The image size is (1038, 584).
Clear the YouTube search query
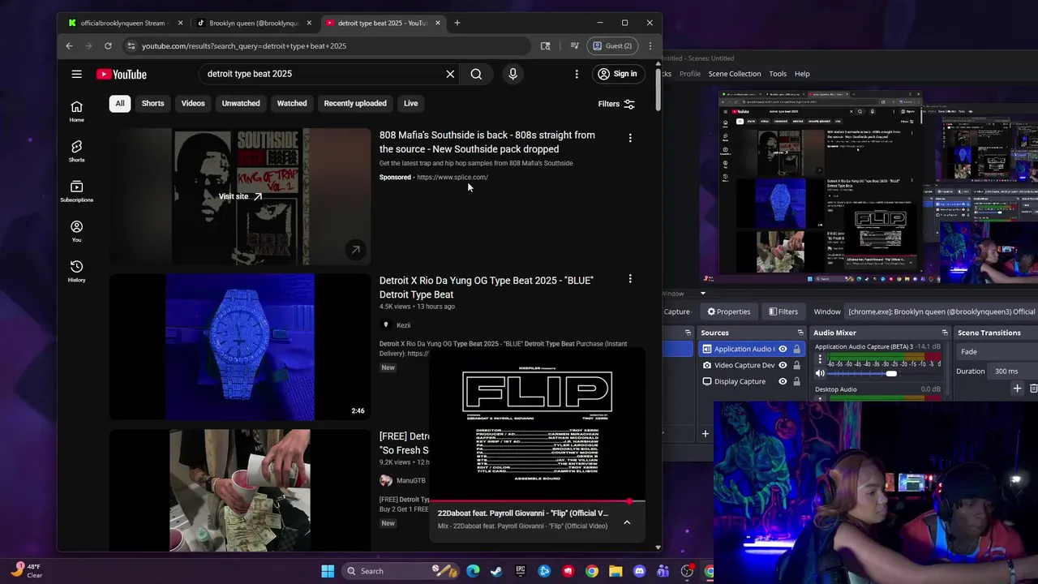click(450, 74)
